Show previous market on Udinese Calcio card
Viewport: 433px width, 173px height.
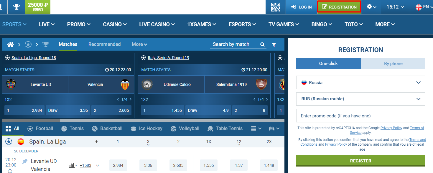coord(254,99)
